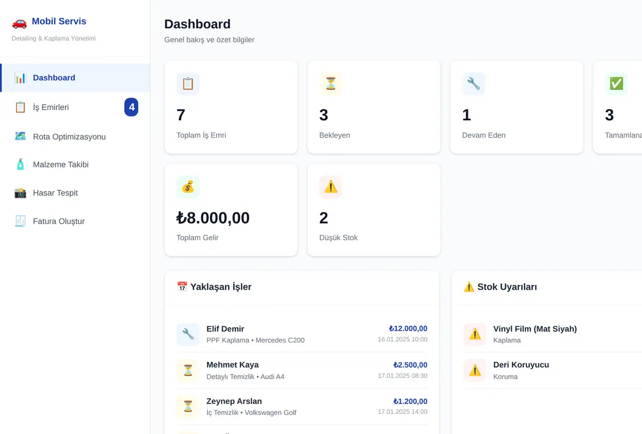This screenshot has width=642, height=434.
Task: Click the Rota Optimizasyonu map icon
Action: [x=20, y=136]
